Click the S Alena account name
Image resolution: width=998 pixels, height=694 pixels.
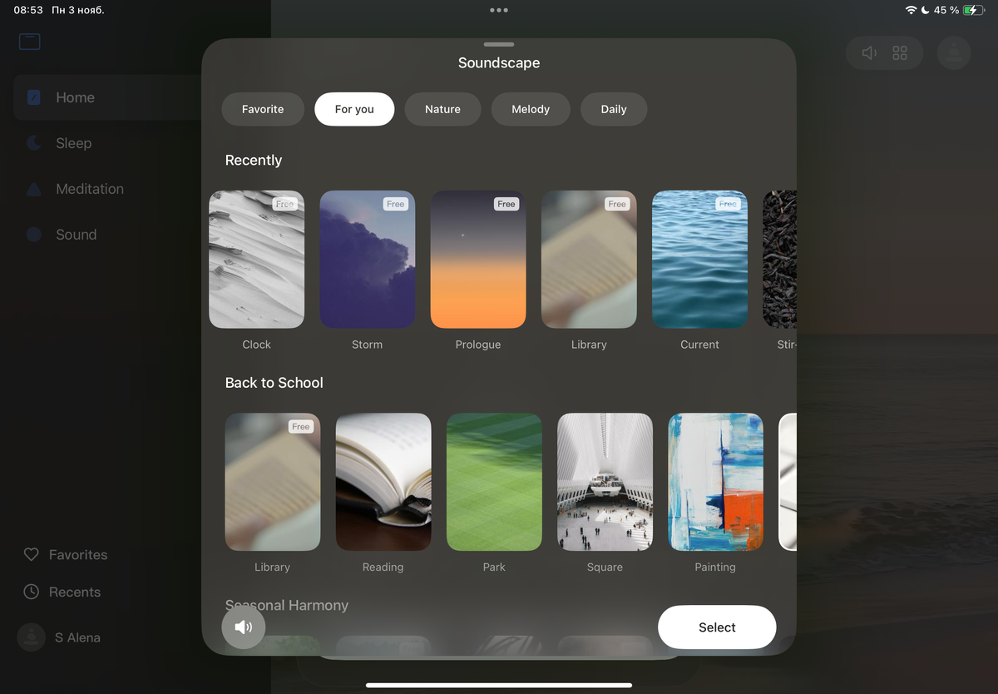pos(77,637)
